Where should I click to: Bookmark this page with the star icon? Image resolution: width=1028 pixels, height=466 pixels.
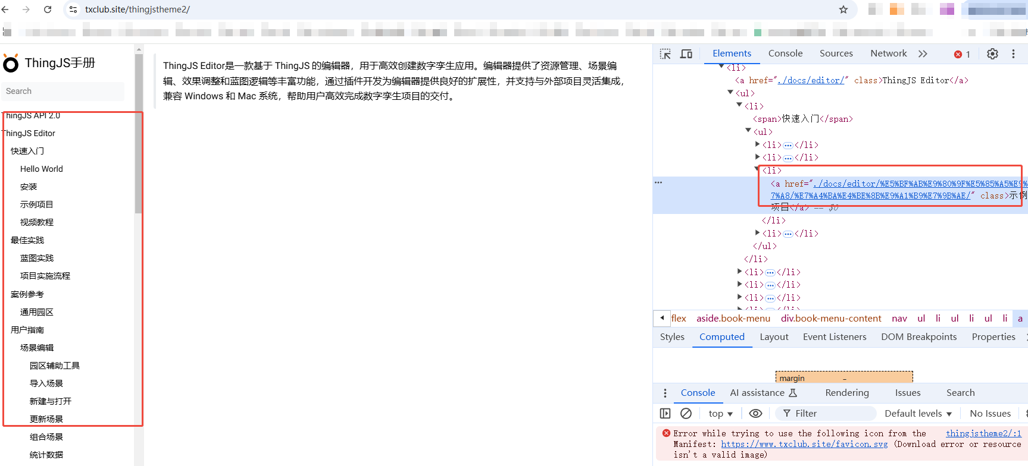[x=843, y=10]
